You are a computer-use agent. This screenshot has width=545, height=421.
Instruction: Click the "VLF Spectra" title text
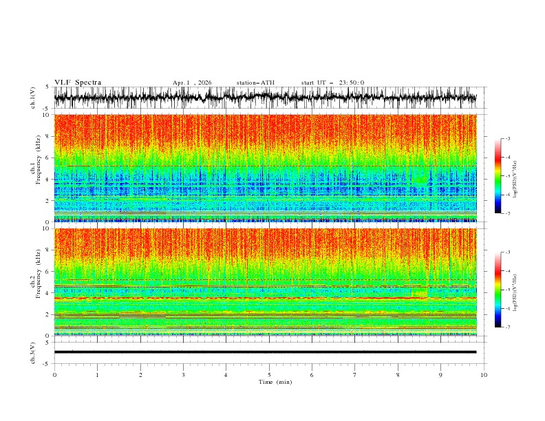point(78,83)
